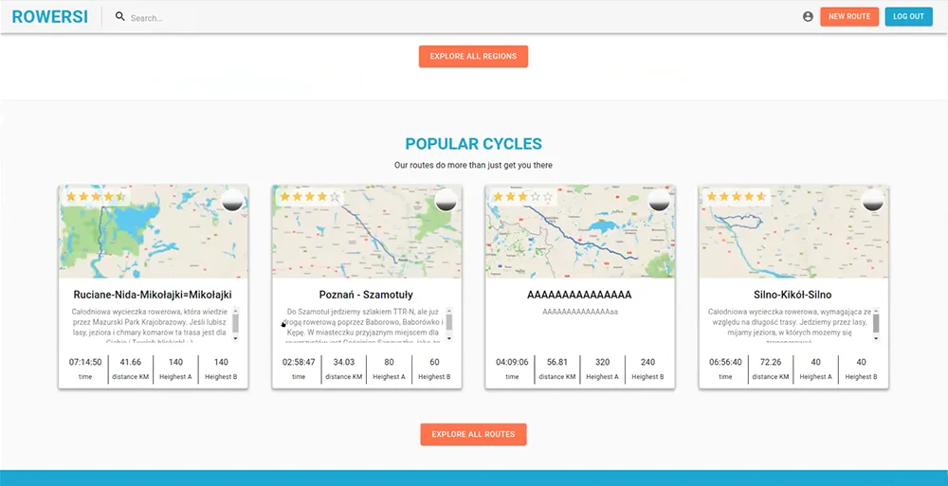Viewport: 948px width, 486px height.
Task: Click scrollbar in Ruciane-Nida-Mikołajki description
Action: (x=236, y=325)
